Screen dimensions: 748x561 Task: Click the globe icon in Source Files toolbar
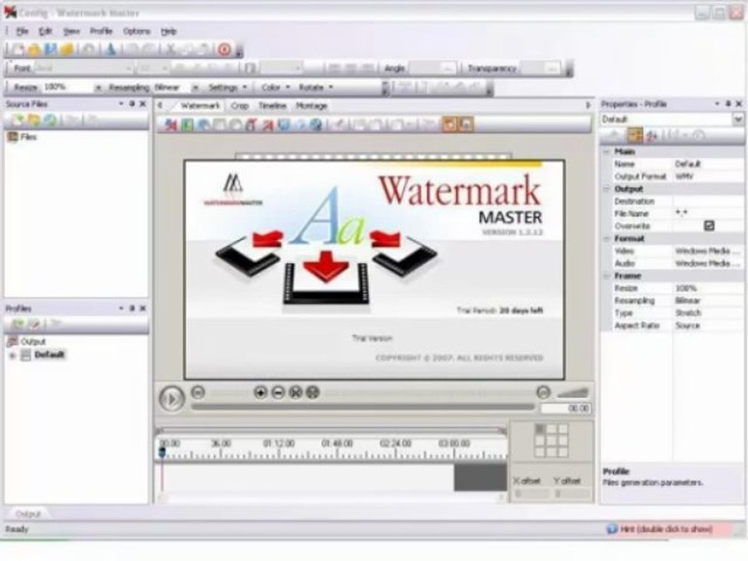pos(50,120)
